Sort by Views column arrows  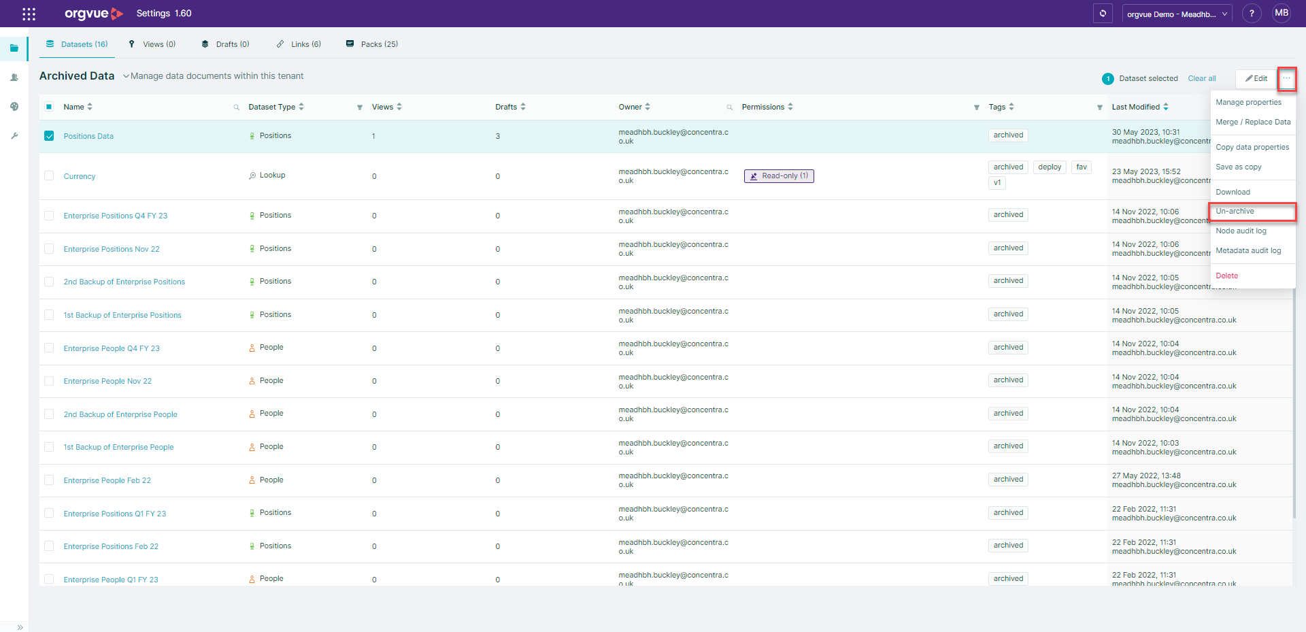coord(399,107)
